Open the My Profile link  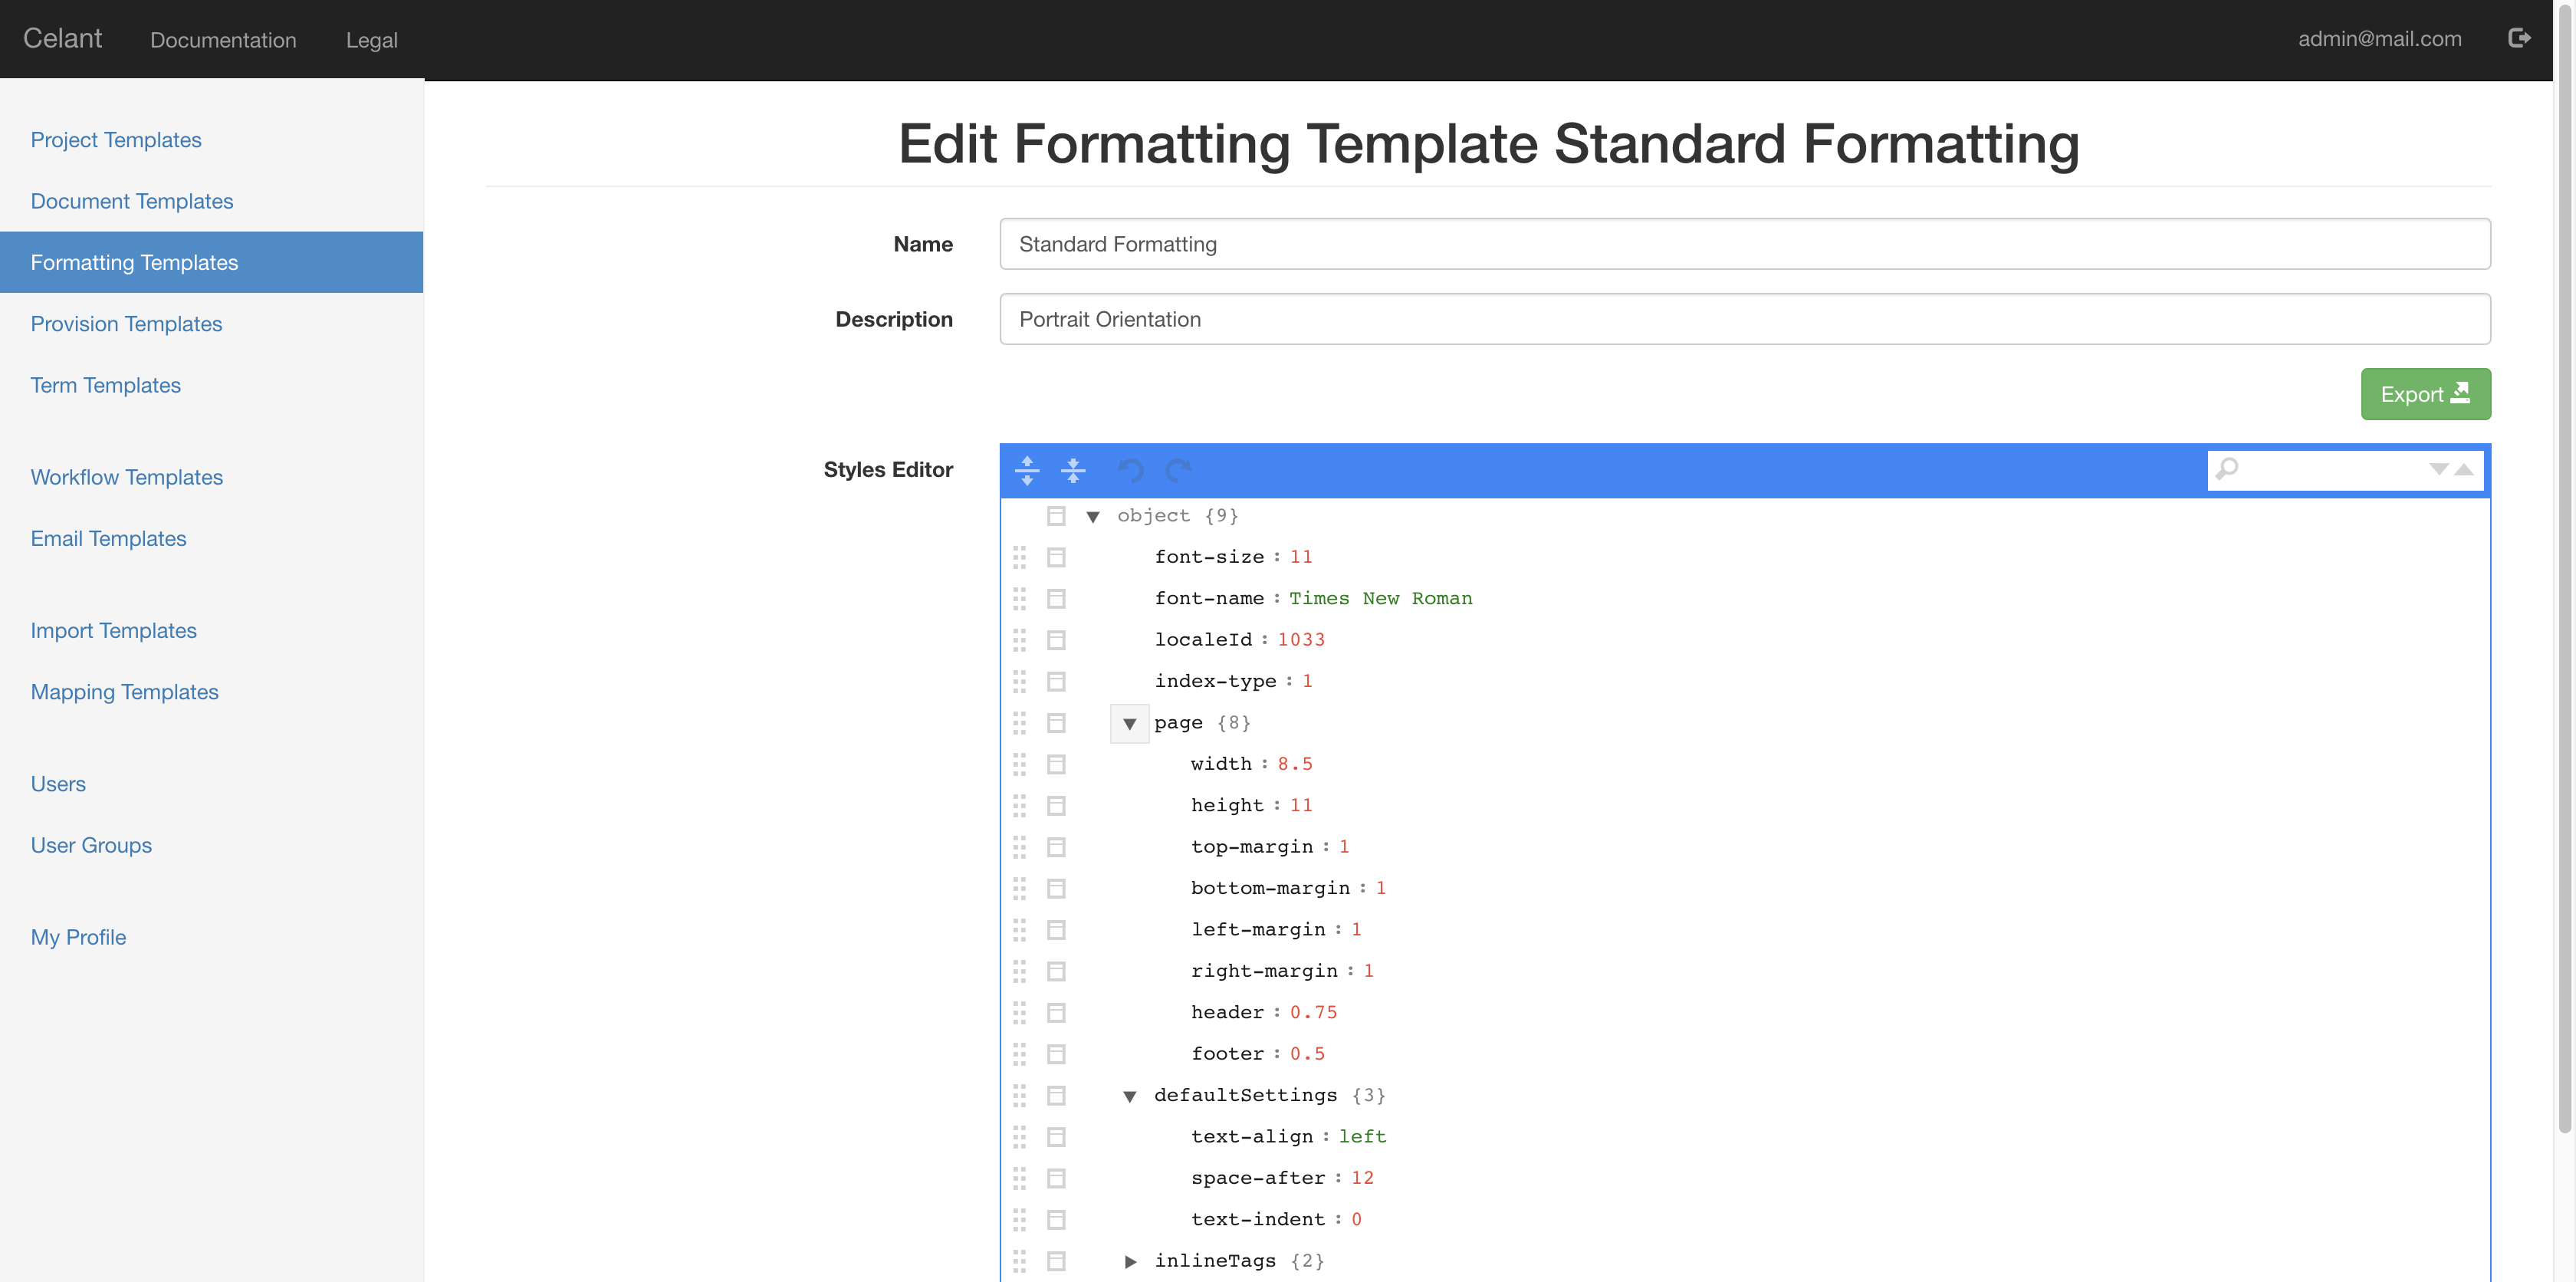[x=78, y=937]
